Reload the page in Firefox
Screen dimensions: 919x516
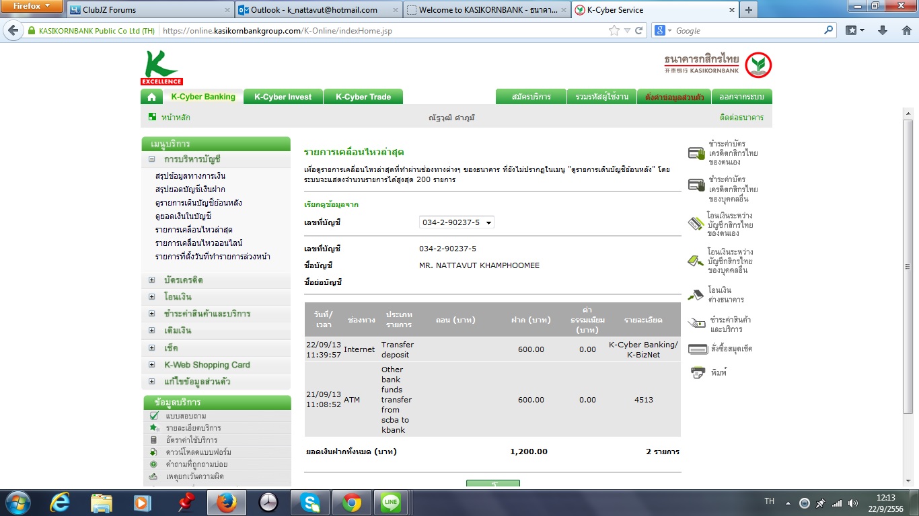(x=639, y=31)
